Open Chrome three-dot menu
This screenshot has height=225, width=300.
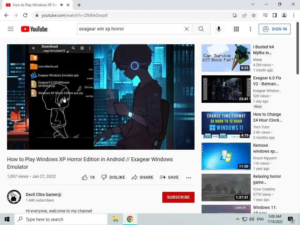tap(294, 15)
